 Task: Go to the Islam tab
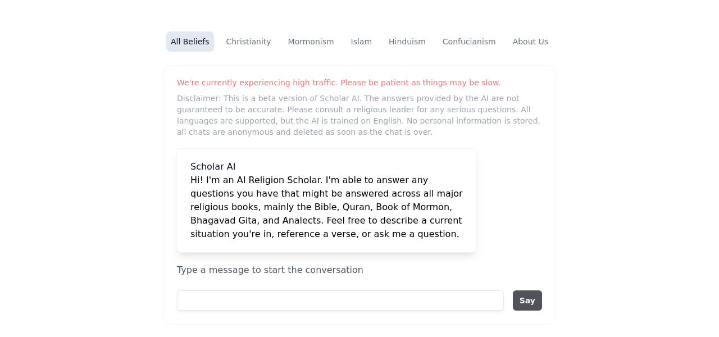click(361, 42)
